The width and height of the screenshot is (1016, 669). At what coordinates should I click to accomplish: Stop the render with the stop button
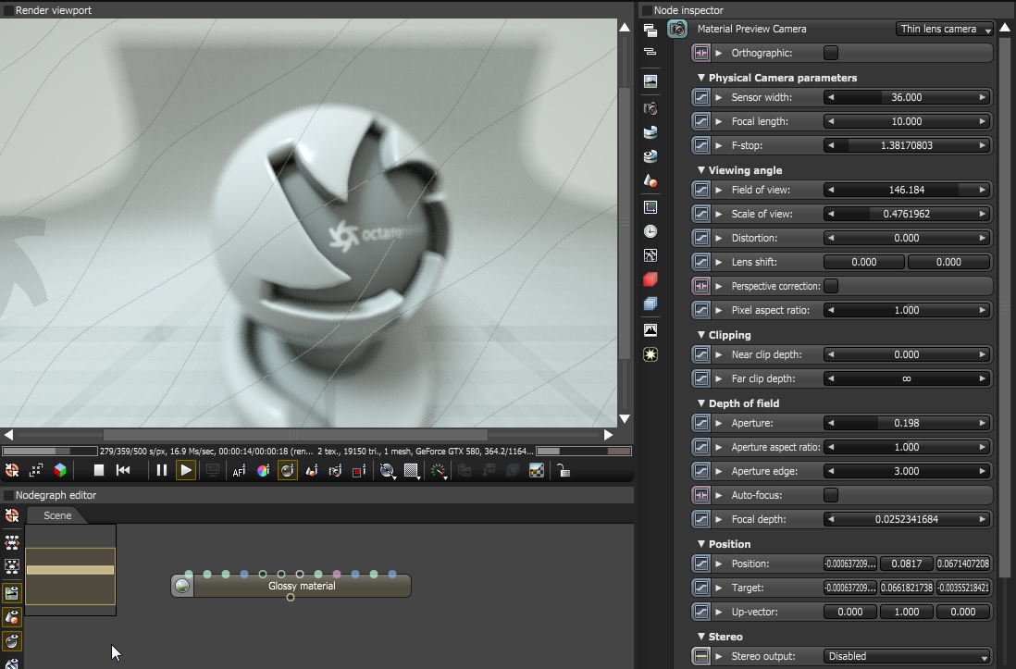[x=98, y=471]
